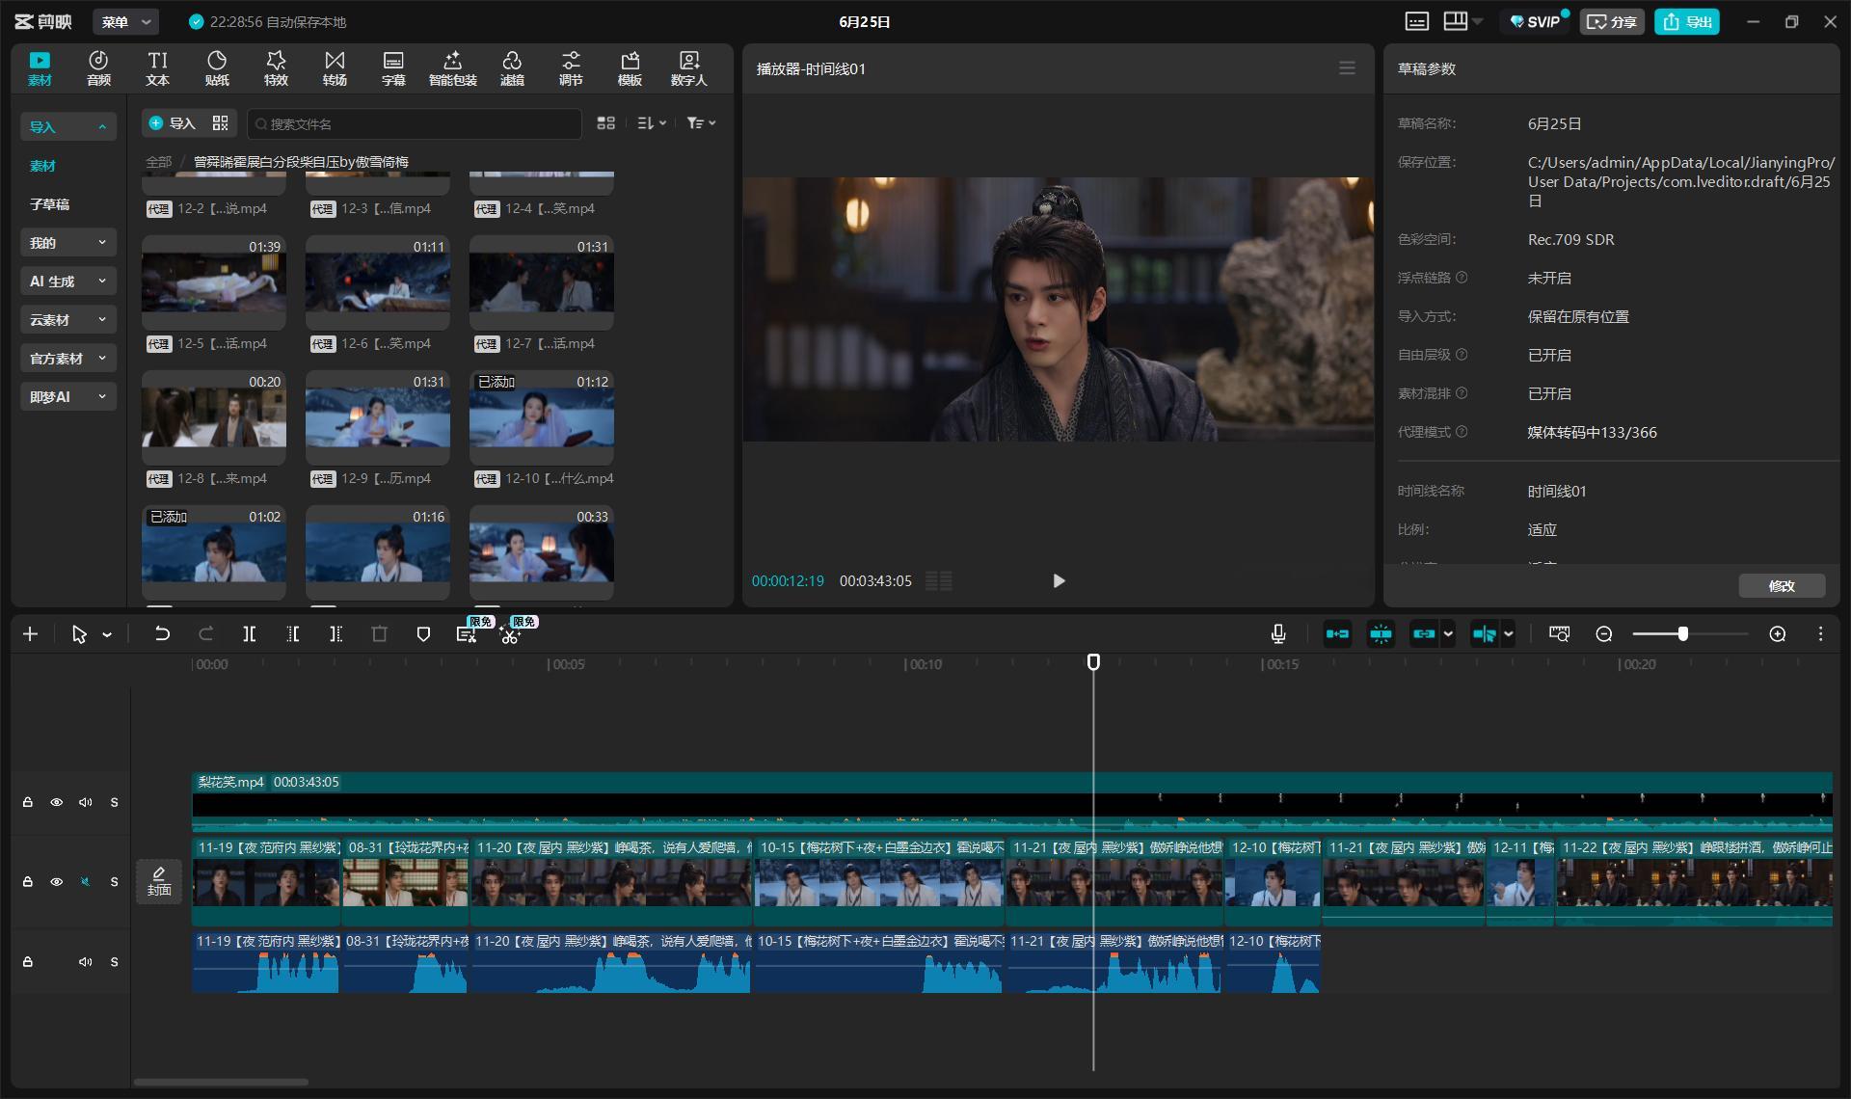Select the 12-9 video thumbnail
The image size is (1851, 1099).
378,412
